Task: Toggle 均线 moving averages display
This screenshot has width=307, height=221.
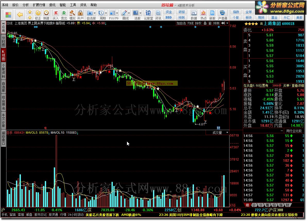Action: coord(190,23)
